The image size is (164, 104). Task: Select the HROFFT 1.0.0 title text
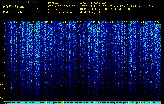coord(21,2)
